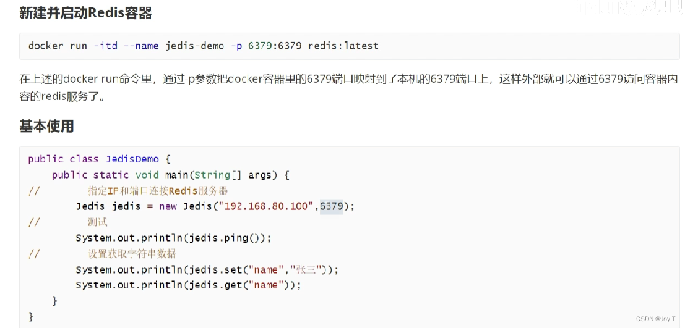The image size is (685, 328).
Task: Click the jedis.set println line
Action: click(x=207, y=270)
